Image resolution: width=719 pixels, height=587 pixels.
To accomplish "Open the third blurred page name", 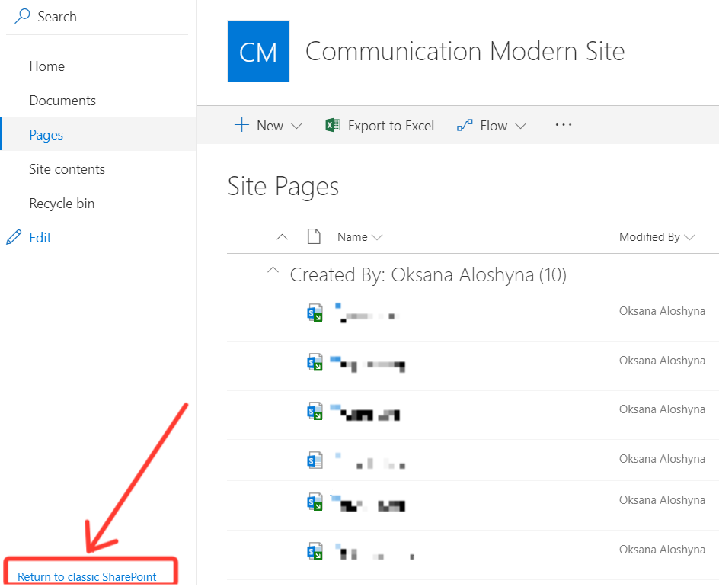I will 366,412.
